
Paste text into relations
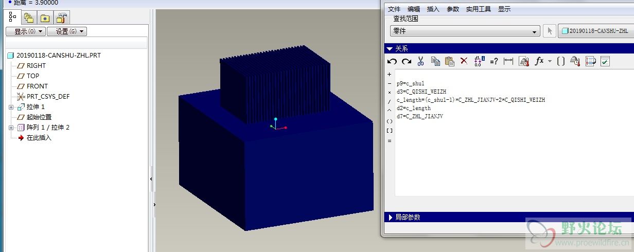pyautogui.click(x=450, y=61)
